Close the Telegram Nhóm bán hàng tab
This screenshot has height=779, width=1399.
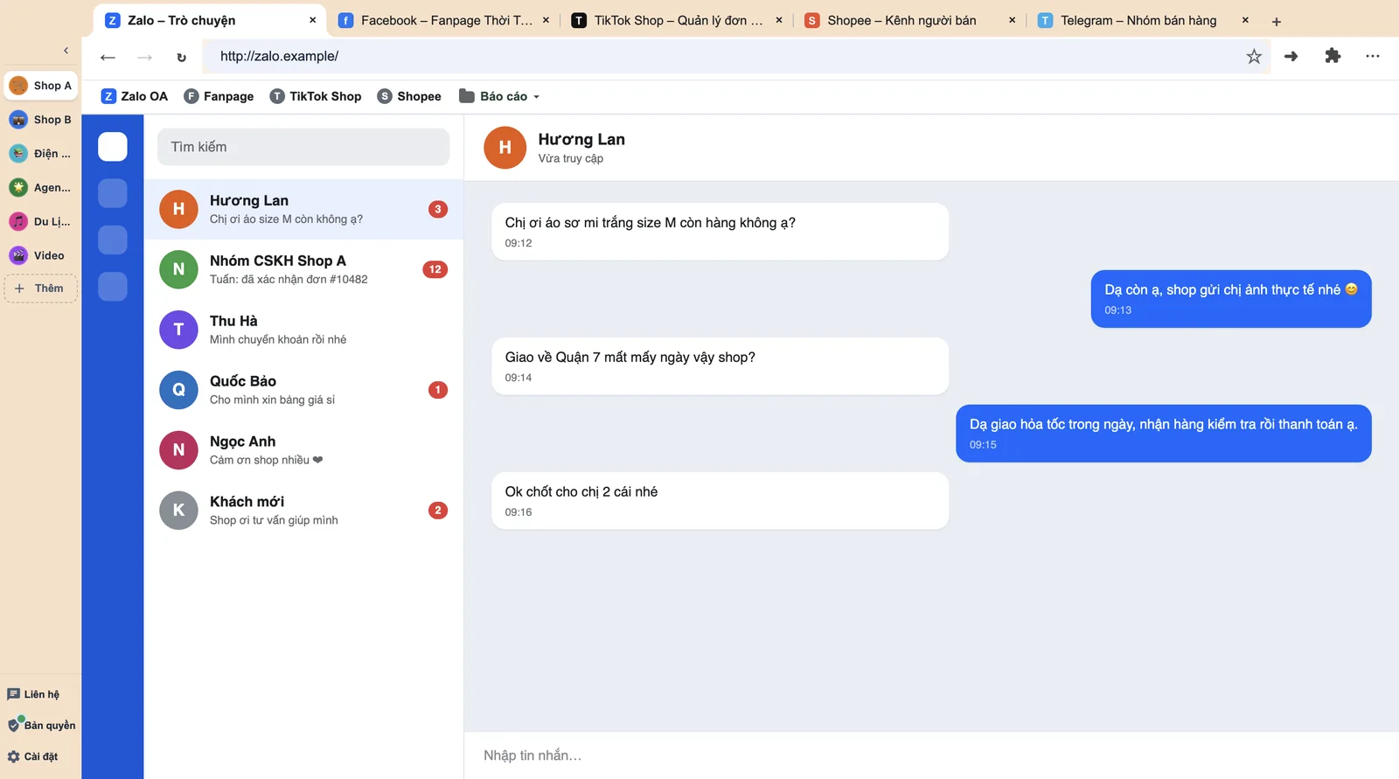click(x=1245, y=20)
